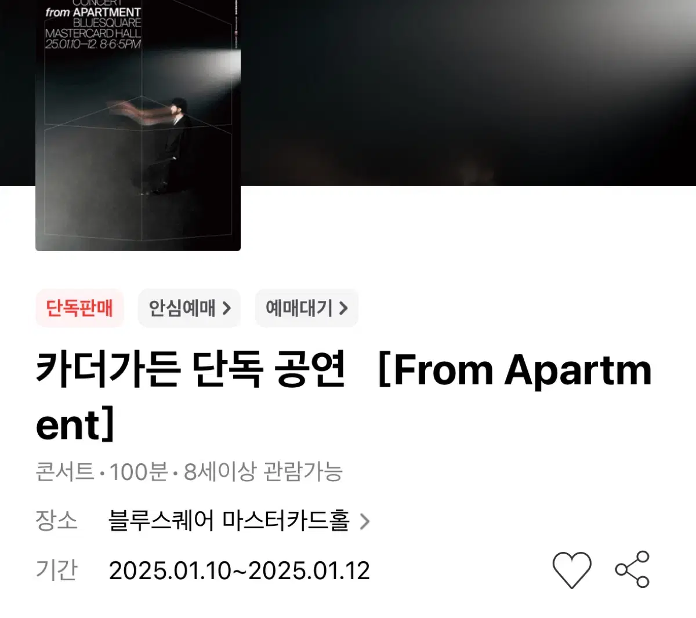Click the arrow beside 안심예매
The image size is (696, 618).
click(227, 308)
